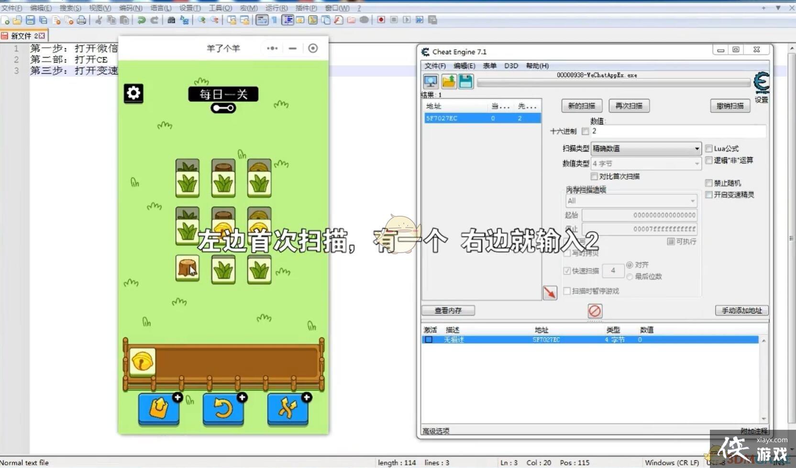Click the shuffle tiles button in game
This screenshot has width=796, height=468.
287,408
